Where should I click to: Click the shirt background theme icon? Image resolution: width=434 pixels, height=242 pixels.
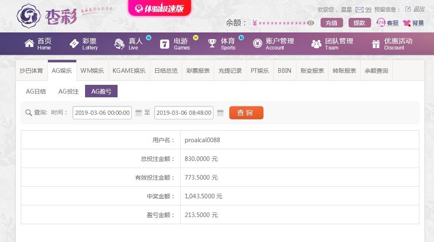406,23
